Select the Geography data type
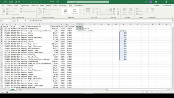Screen dimensions: 174x98 click(74, 11)
